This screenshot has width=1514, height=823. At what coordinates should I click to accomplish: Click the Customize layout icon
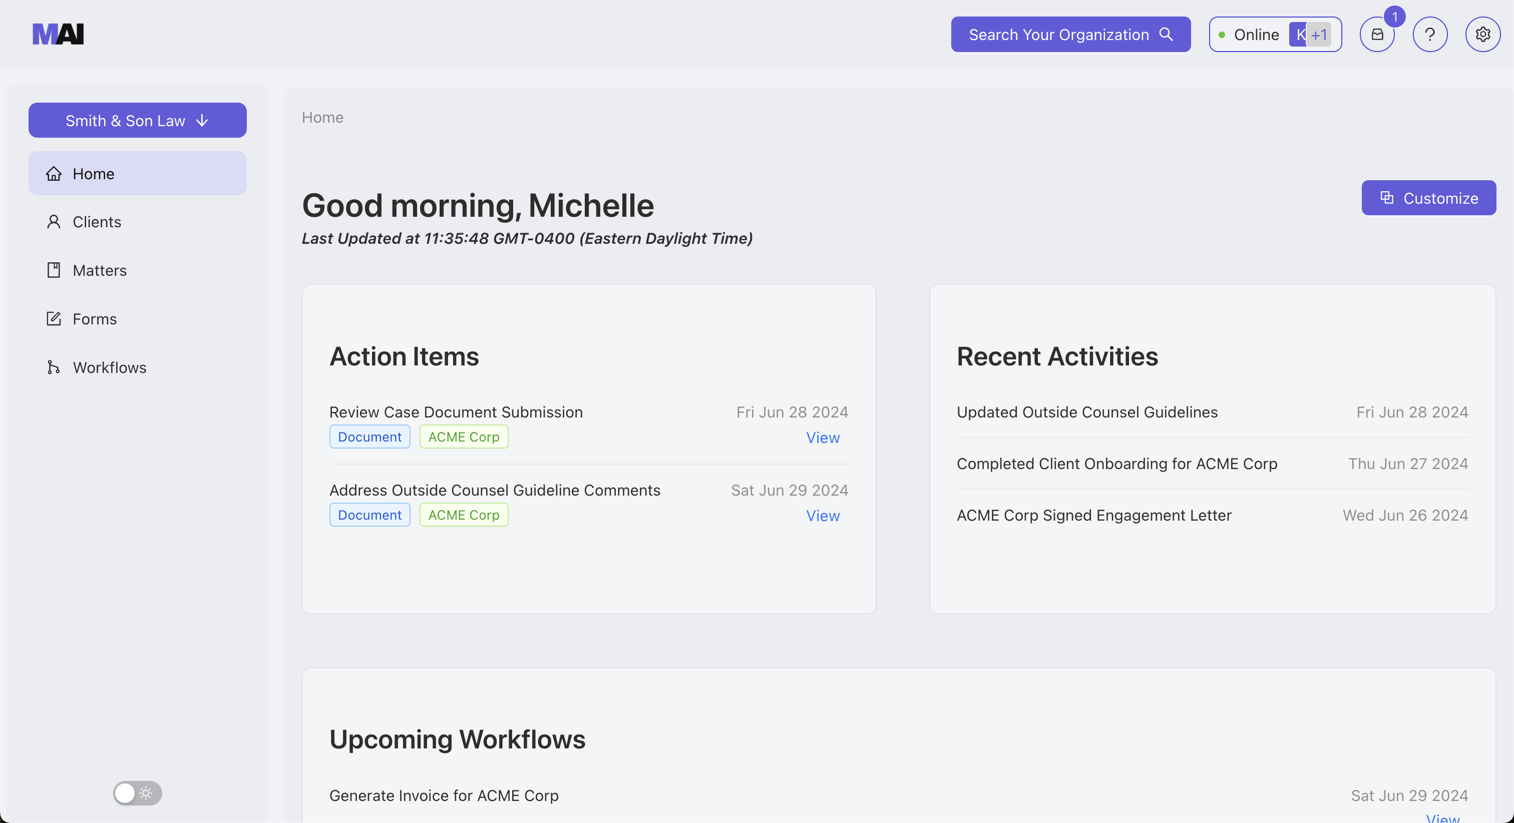pyautogui.click(x=1387, y=198)
